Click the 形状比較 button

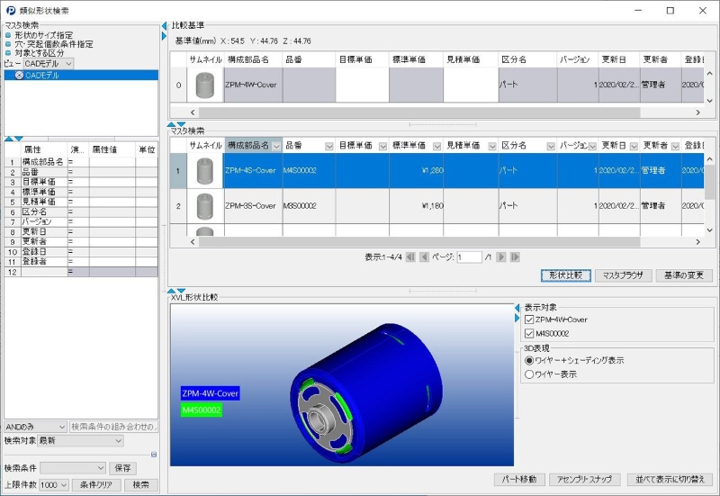566,275
